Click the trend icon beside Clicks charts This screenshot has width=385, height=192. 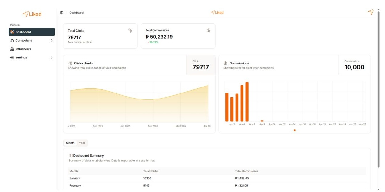tap(70, 63)
